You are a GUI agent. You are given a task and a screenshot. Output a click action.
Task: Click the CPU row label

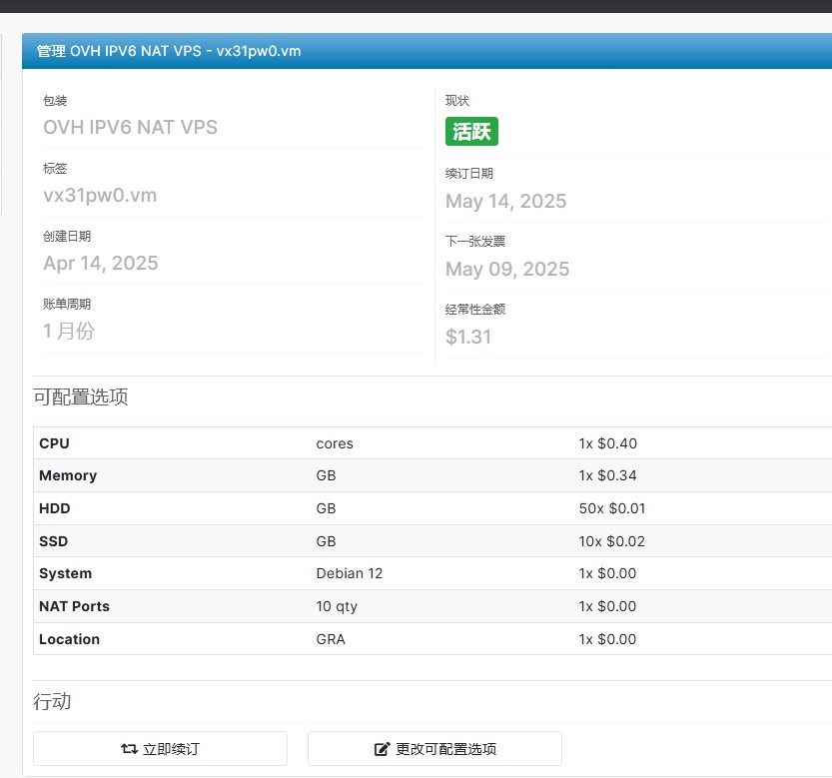54,443
